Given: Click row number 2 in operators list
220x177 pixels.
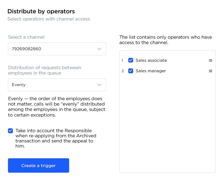Looking at the screenshot, I should pos(123,71).
